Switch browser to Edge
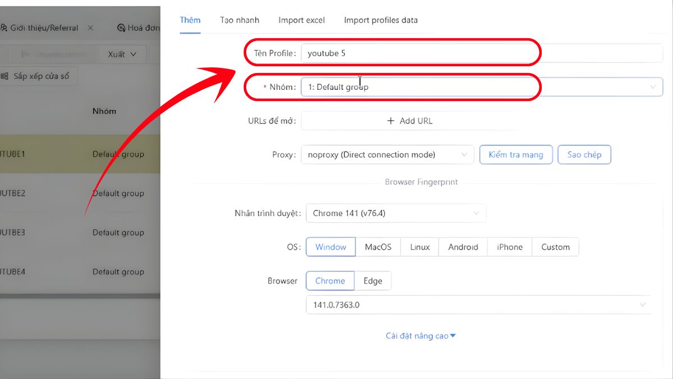673x379 pixels. pos(372,281)
